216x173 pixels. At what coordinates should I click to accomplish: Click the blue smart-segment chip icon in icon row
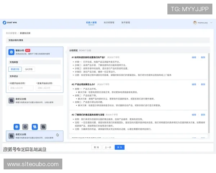click(x=17, y=127)
